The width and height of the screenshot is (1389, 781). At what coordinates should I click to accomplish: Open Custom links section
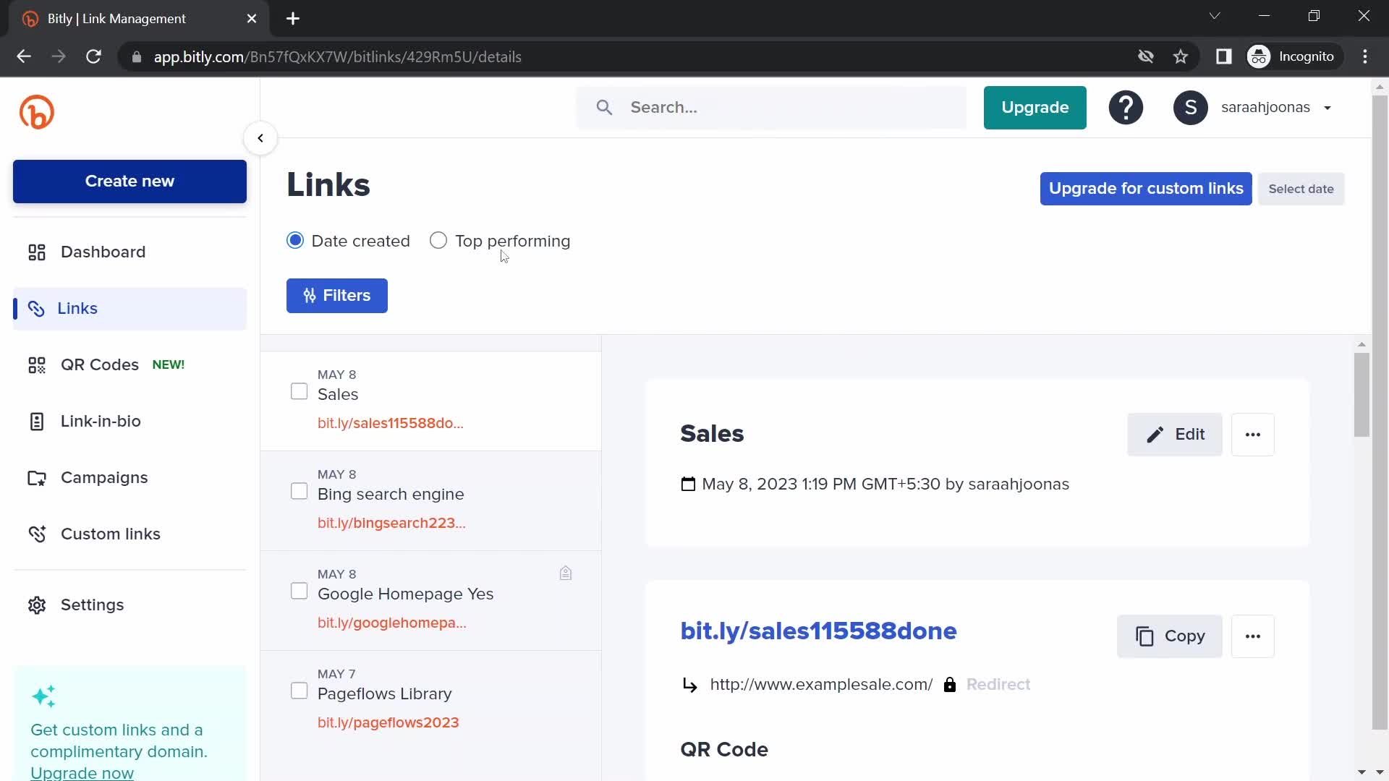pos(110,533)
